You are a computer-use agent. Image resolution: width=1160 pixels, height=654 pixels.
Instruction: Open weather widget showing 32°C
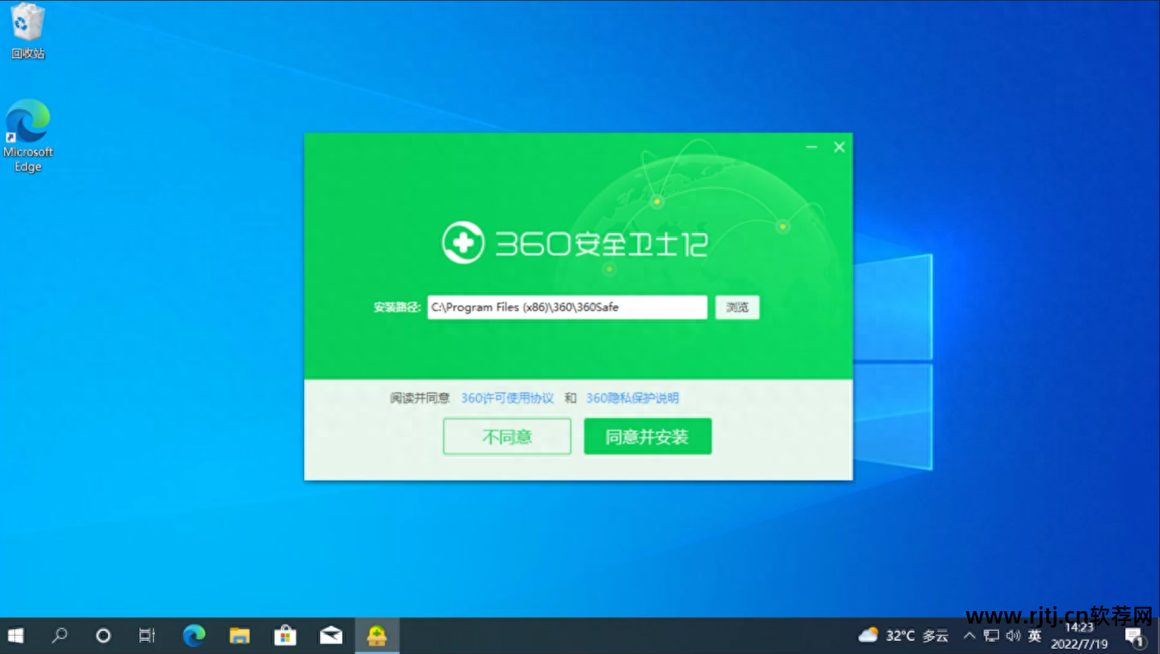click(904, 636)
